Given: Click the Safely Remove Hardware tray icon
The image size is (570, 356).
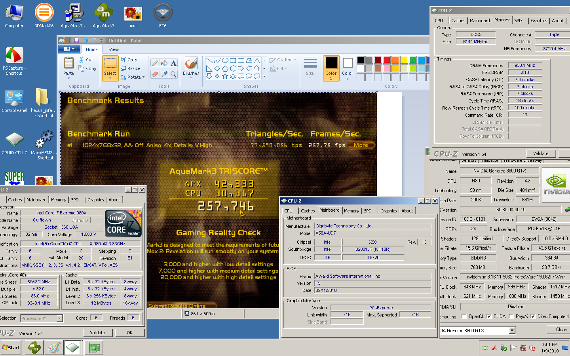Looking at the screenshot, I should [504, 348].
